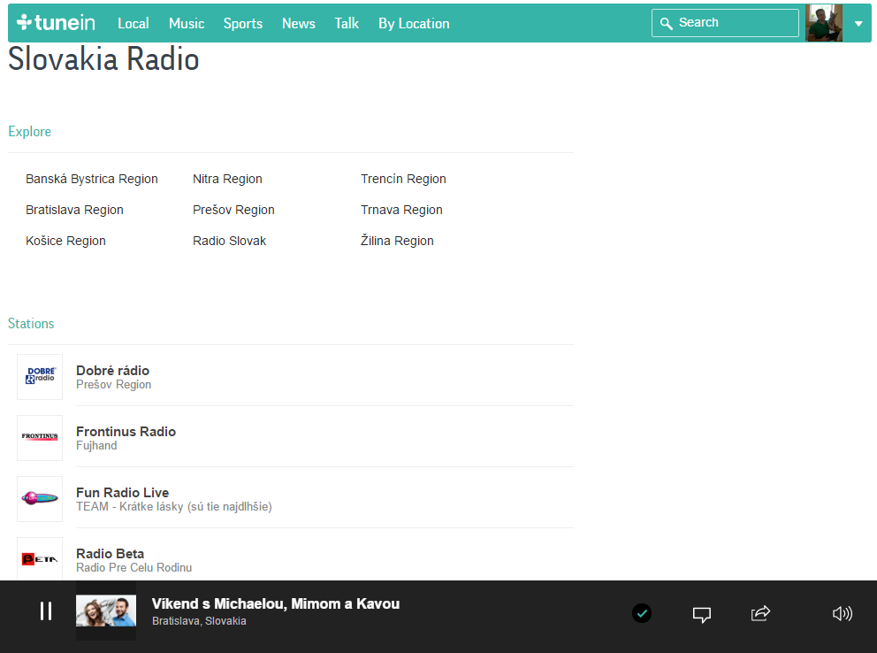Open the Žilina Region link
The image size is (877, 653).
[397, 241]
